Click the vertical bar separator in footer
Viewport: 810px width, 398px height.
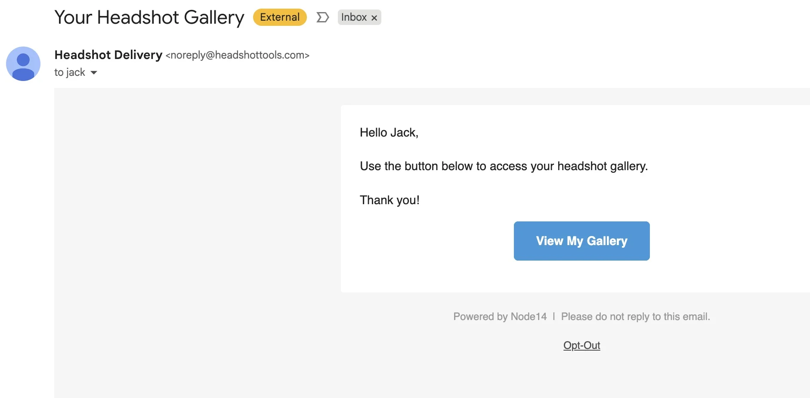point(554,317)
